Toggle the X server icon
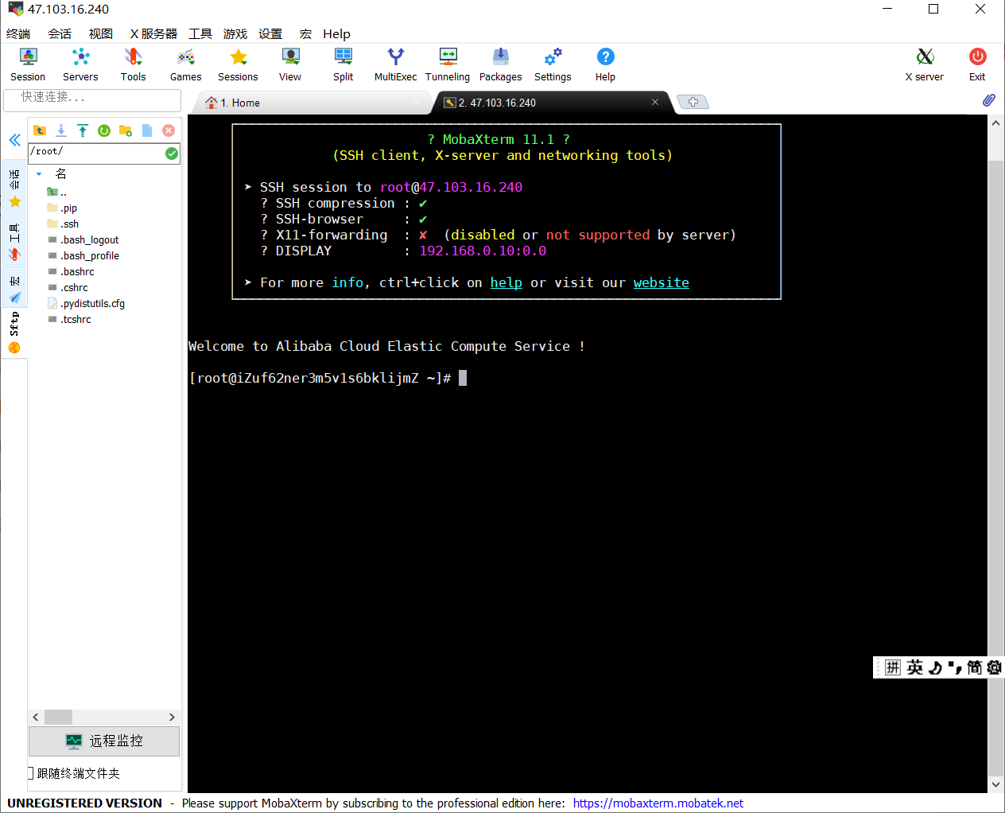This screenshot has height=813, width=1005. pyautogui.click(x=925, y=64)
